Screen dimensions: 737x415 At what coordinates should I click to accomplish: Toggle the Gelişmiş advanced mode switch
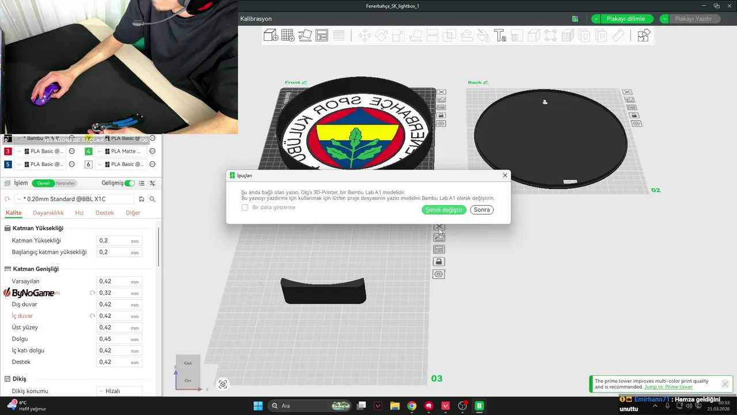click(130, 183)
